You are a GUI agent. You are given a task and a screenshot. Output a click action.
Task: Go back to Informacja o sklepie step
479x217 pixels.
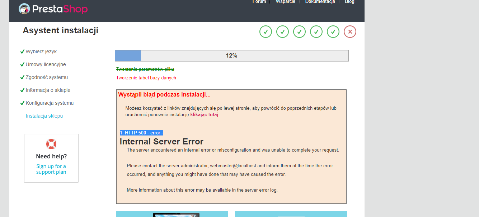pyautogui.click(x=48, y=90)
